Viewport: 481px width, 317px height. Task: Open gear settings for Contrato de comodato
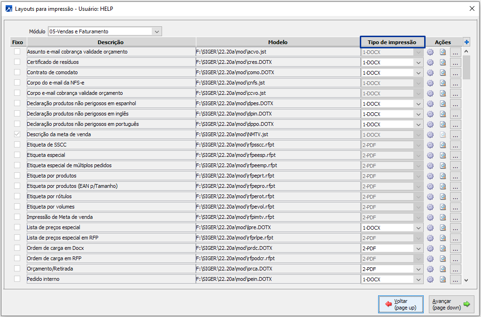coord(430,73)
